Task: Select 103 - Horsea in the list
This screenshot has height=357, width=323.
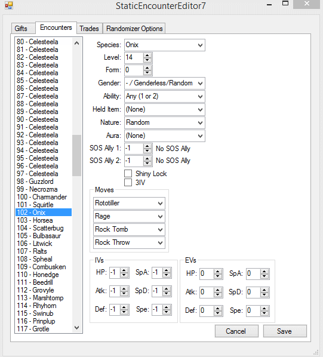Action: 44,220
